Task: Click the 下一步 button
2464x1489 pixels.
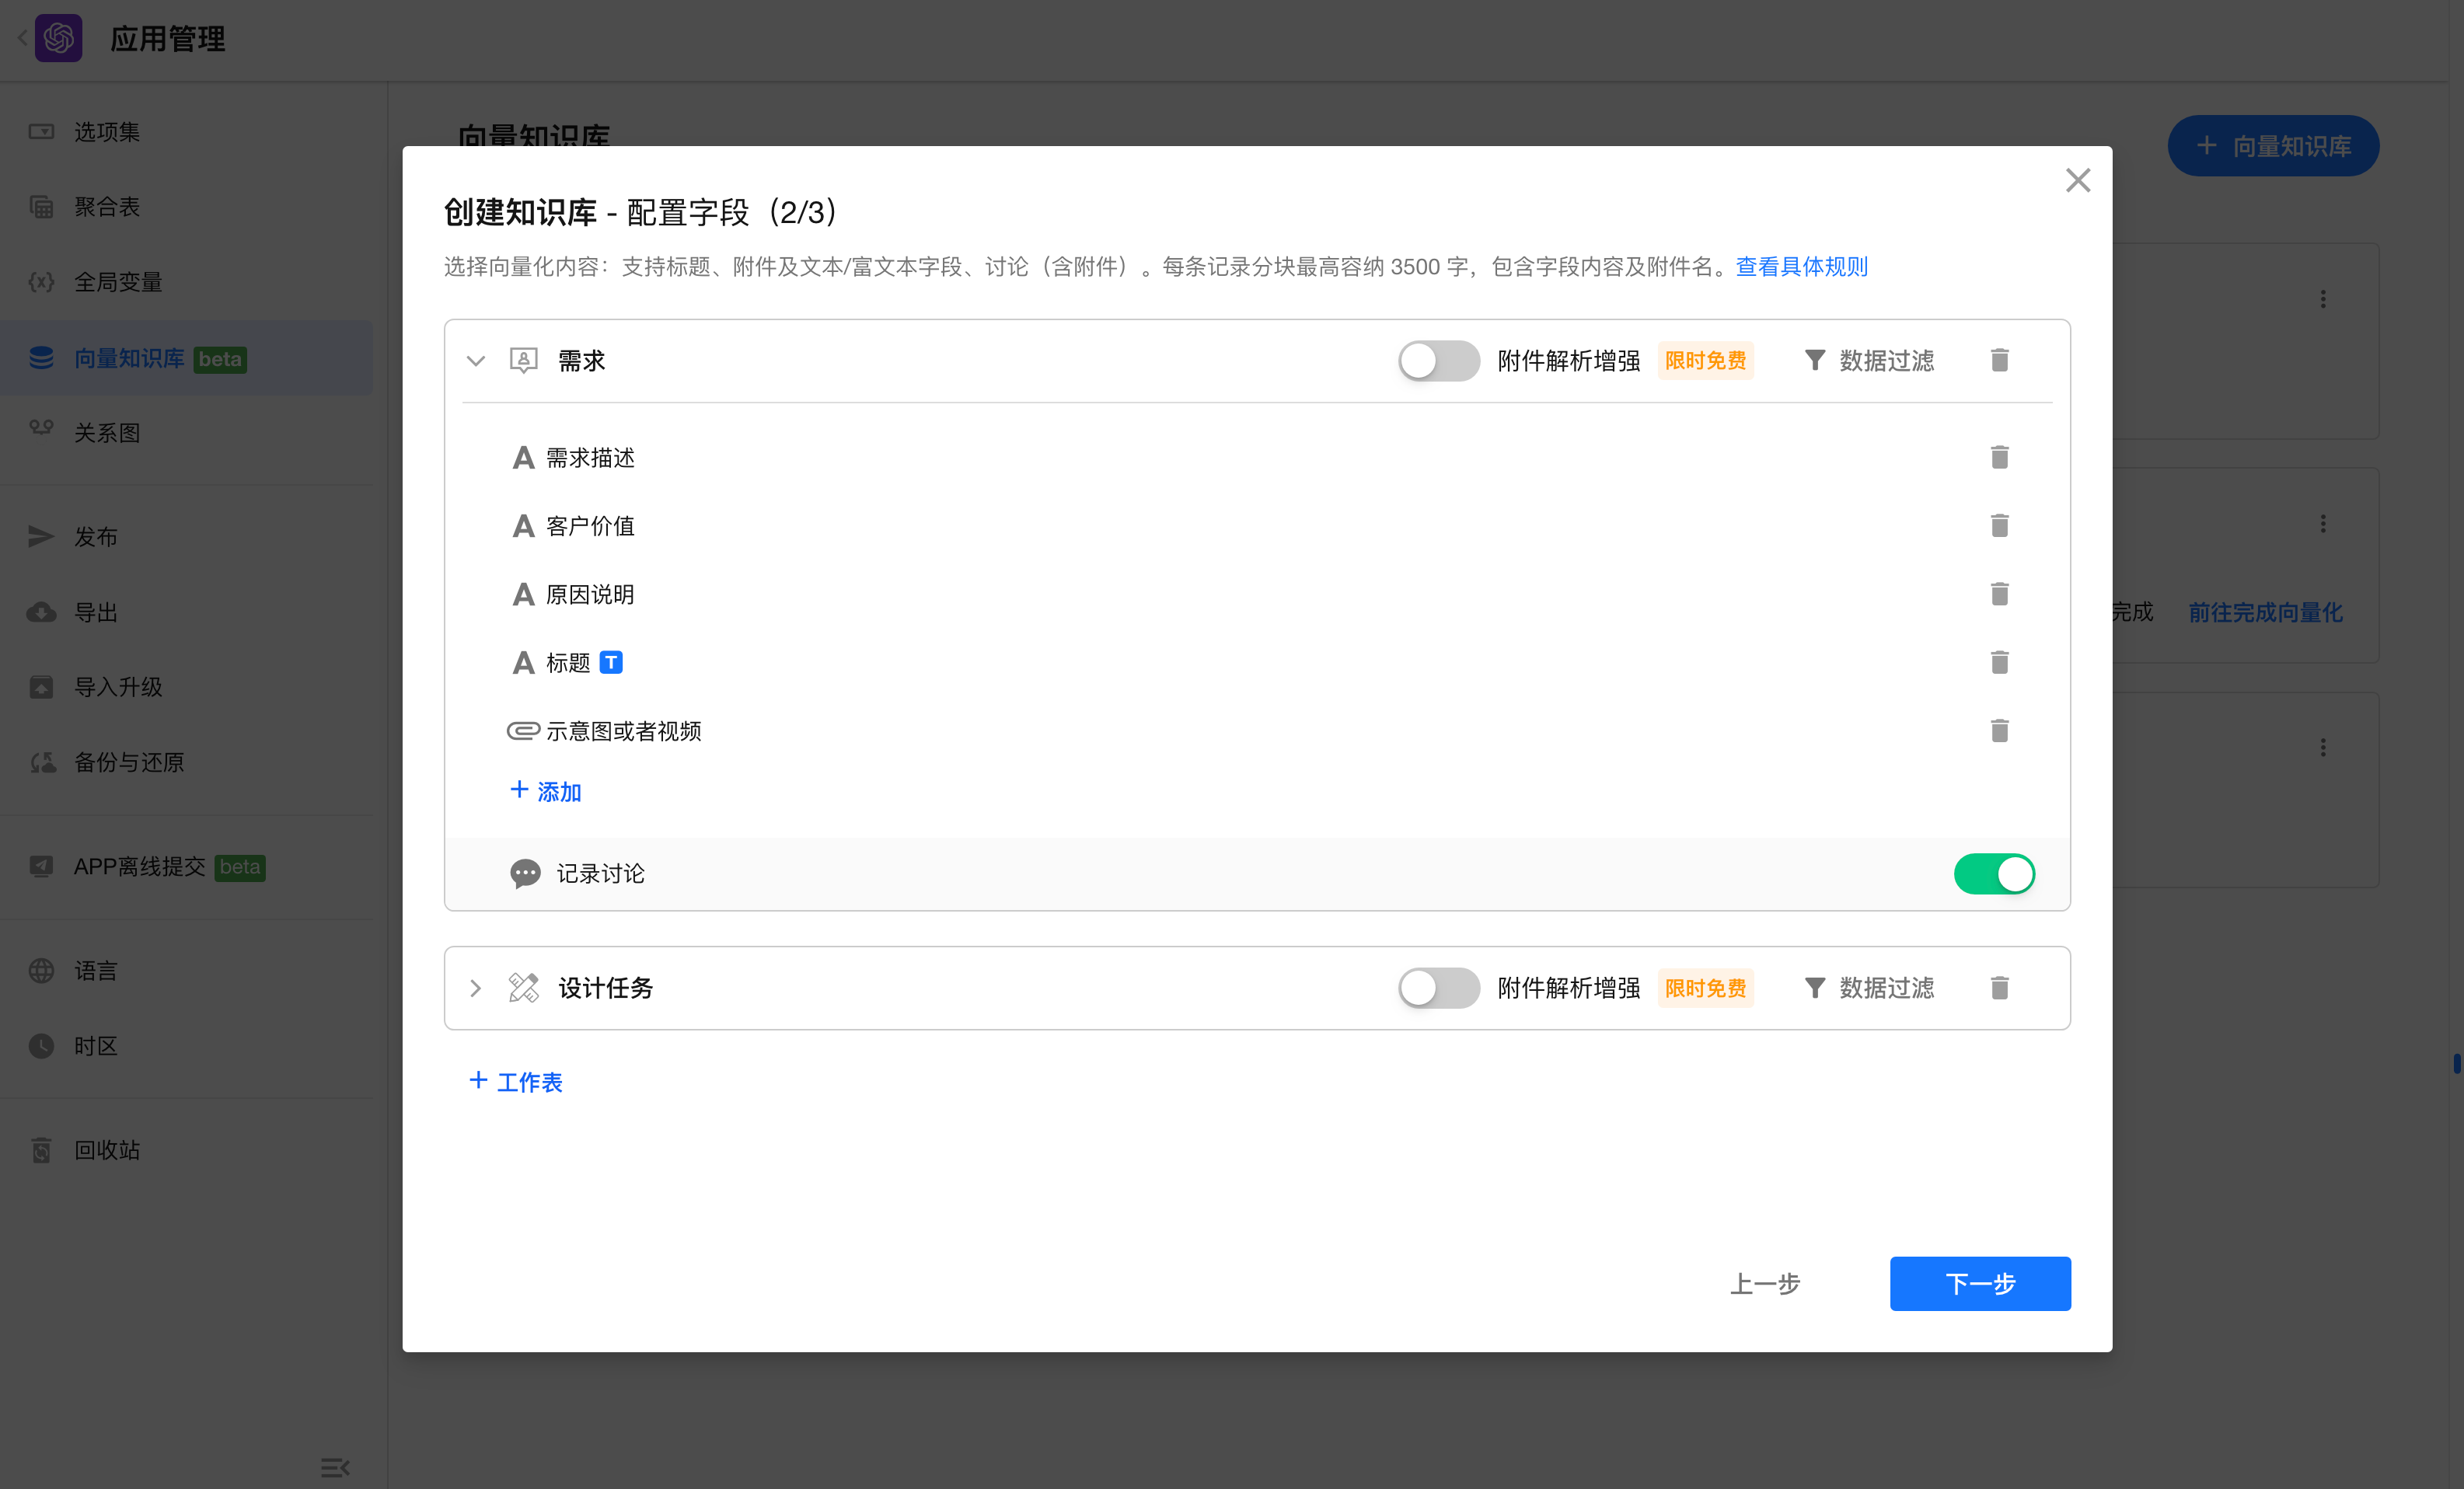Action: tap(1979, 1283)
